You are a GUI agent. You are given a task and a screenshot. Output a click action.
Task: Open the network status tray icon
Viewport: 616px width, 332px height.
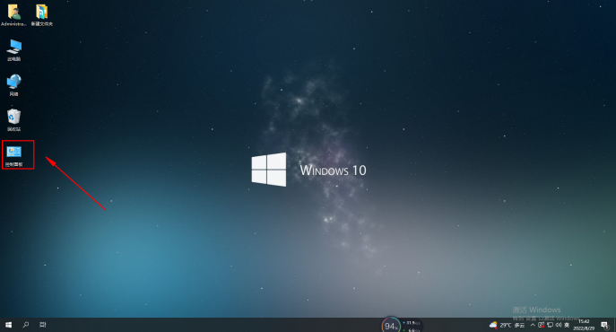click(550, 325)
